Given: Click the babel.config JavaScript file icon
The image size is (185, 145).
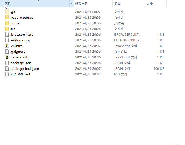Looking at the screenshot, I should click(x=7, y=57).
